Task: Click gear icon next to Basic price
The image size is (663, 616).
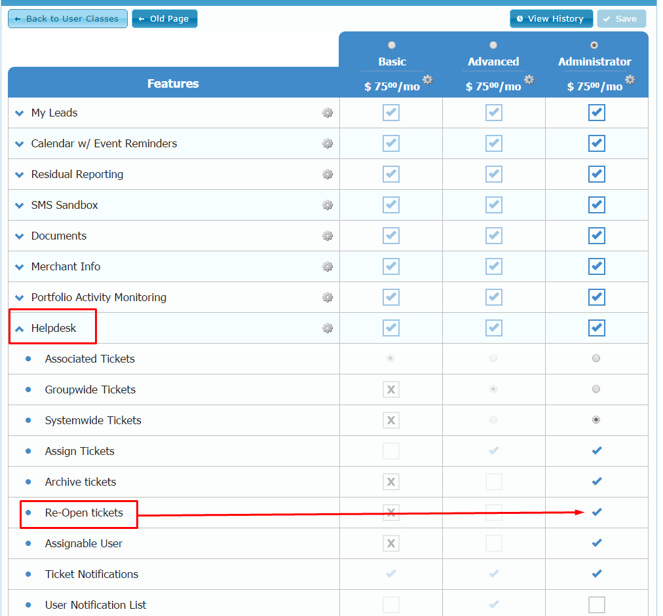Action: (428, 80)
